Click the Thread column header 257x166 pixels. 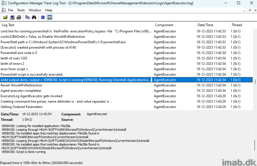coord(241,25)
